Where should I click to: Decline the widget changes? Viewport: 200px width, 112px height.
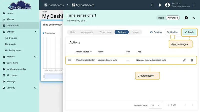point(172,32)
